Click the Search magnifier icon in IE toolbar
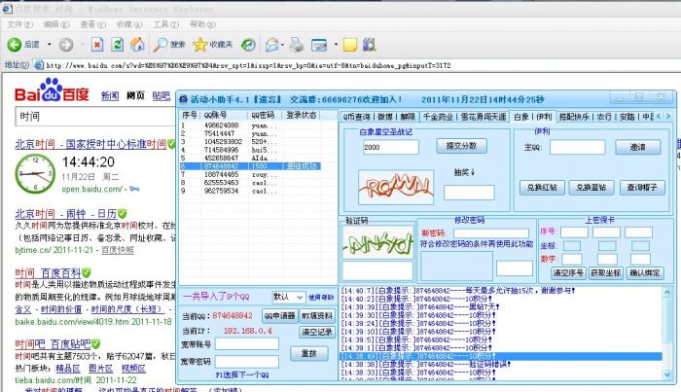The image size is (681, 392). [x=161, y=45]
